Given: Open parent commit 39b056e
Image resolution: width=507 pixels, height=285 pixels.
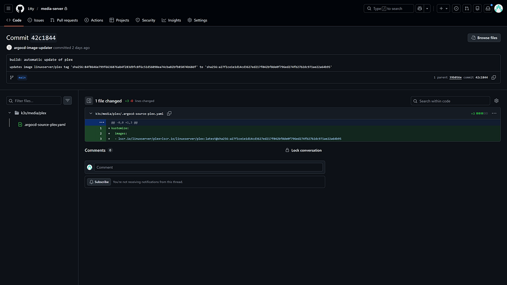Looking at the screenshot, I should 456,78.
